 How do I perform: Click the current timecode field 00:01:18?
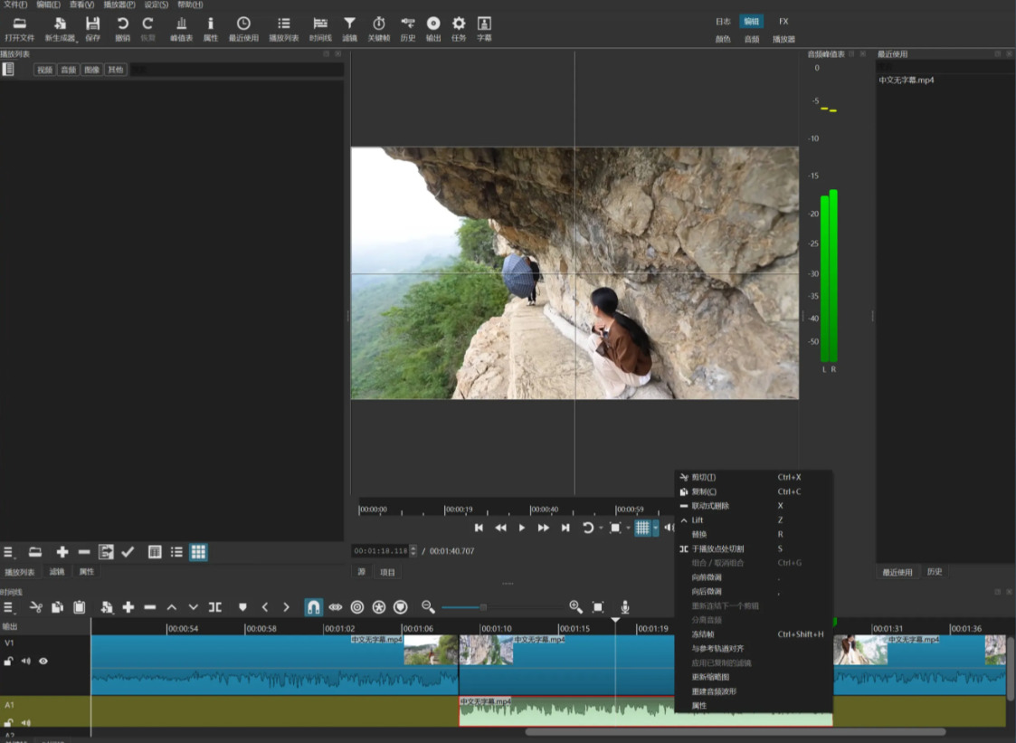point(380,551)
